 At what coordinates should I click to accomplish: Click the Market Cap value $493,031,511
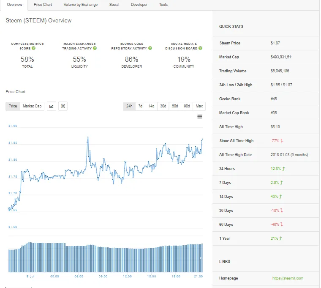point(281,57)
